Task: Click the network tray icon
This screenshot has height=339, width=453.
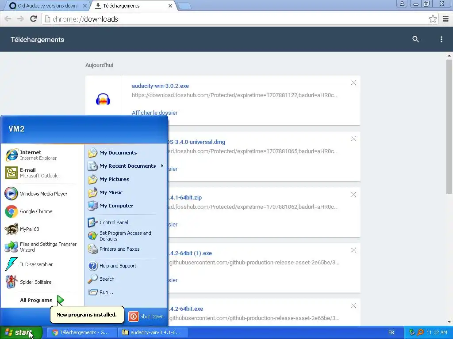Action: [412, 332]
